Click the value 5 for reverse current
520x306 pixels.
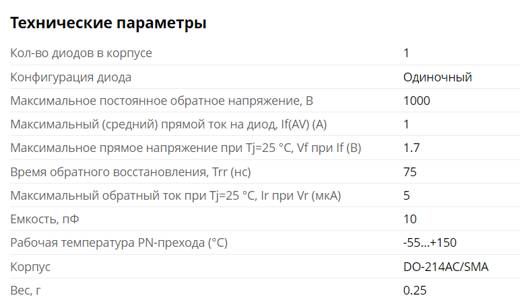(407, 196)
